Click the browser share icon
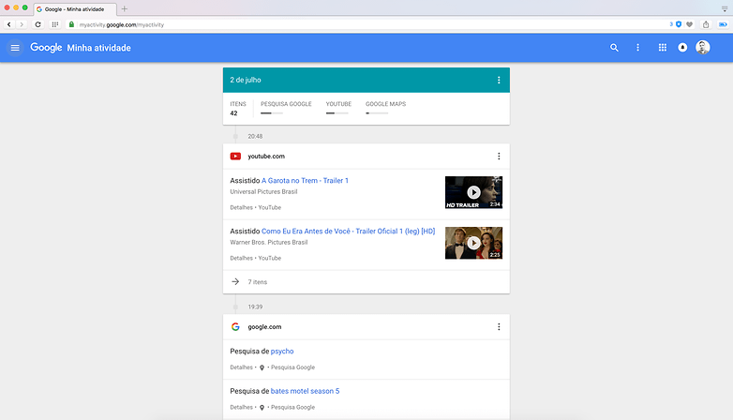Image resolution: width=733 pixels, height=420 pixels. point(706,24)
